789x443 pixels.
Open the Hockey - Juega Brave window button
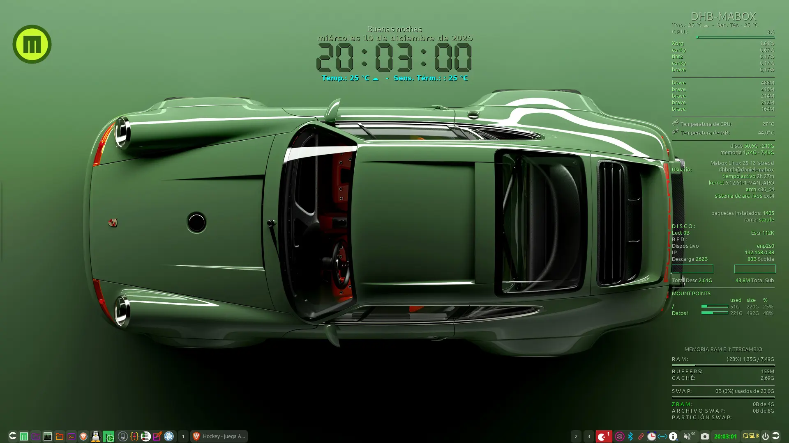[x=219, y=436]
